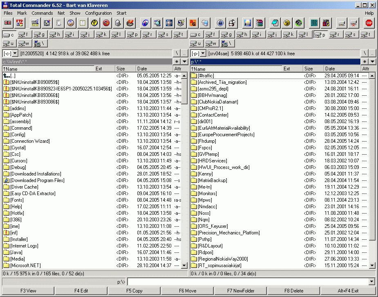Click the F6 Move button
This screenshot has height=297, width=378.
188,291
